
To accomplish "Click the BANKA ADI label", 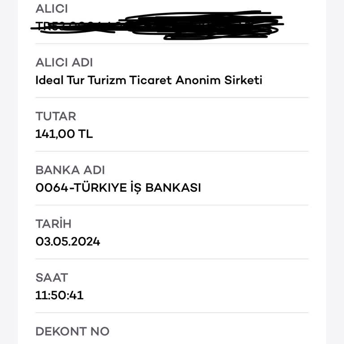I will (x=70, y=170).
